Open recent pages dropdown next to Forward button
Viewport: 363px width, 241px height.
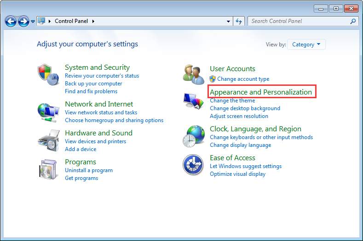click(33, 22)
